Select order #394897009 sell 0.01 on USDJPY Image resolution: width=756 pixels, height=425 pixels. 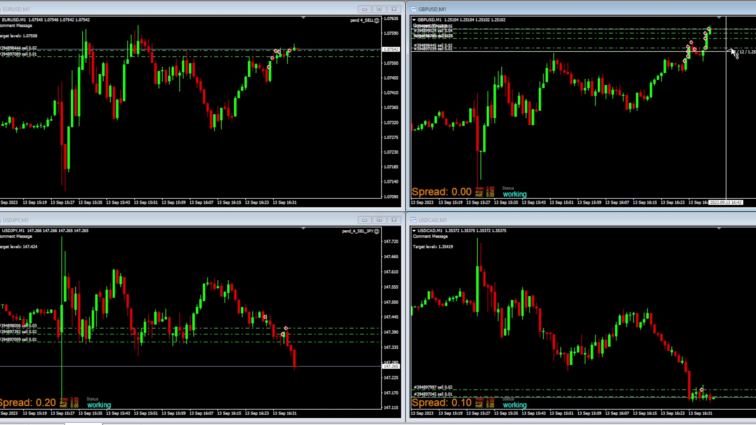[x=18, y=340]
